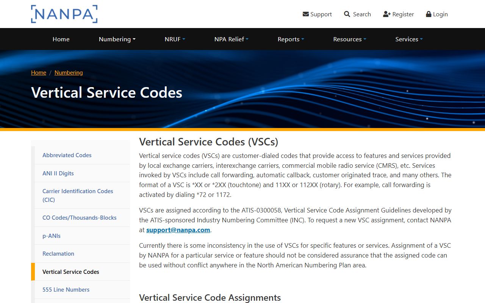Screen dimensions: 485x303
Task: Open Carrier Identification Codes (CIC) sidebar item
Action: 82,195
